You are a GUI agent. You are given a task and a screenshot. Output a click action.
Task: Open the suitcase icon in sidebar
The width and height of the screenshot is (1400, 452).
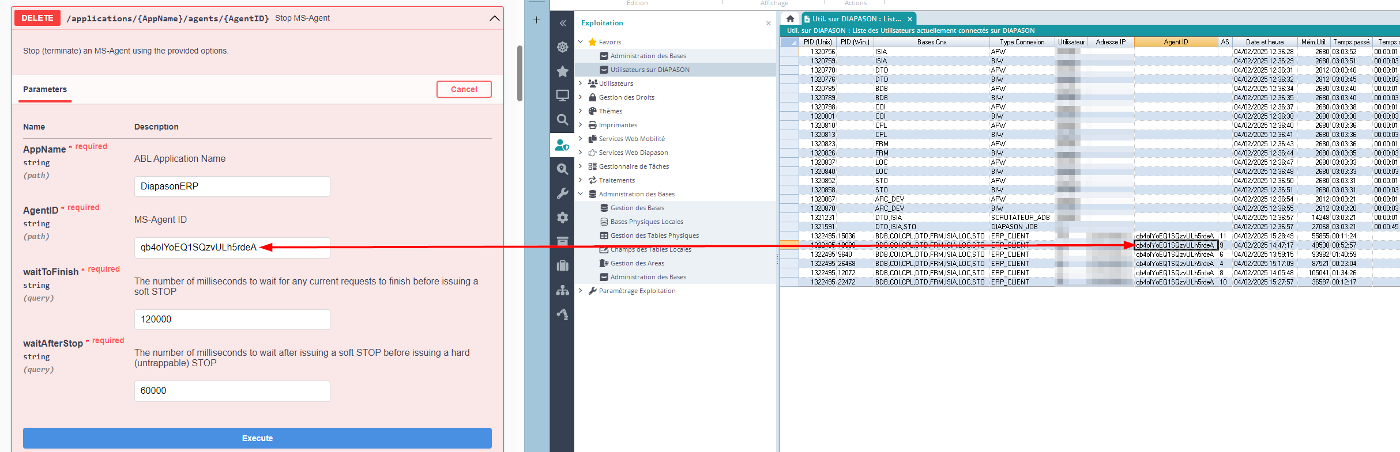point(562,265)
